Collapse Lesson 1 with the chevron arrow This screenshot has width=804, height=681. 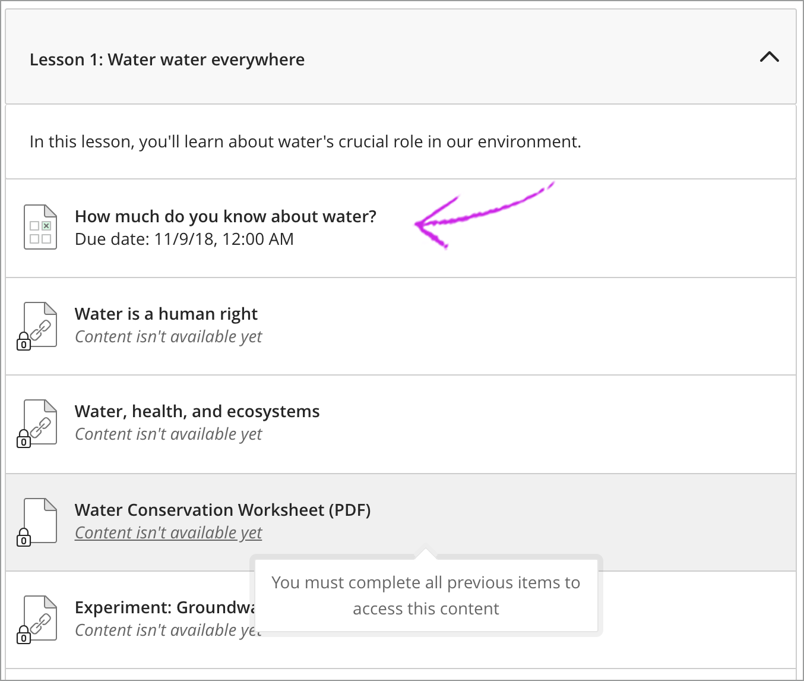tap(769, 57)
